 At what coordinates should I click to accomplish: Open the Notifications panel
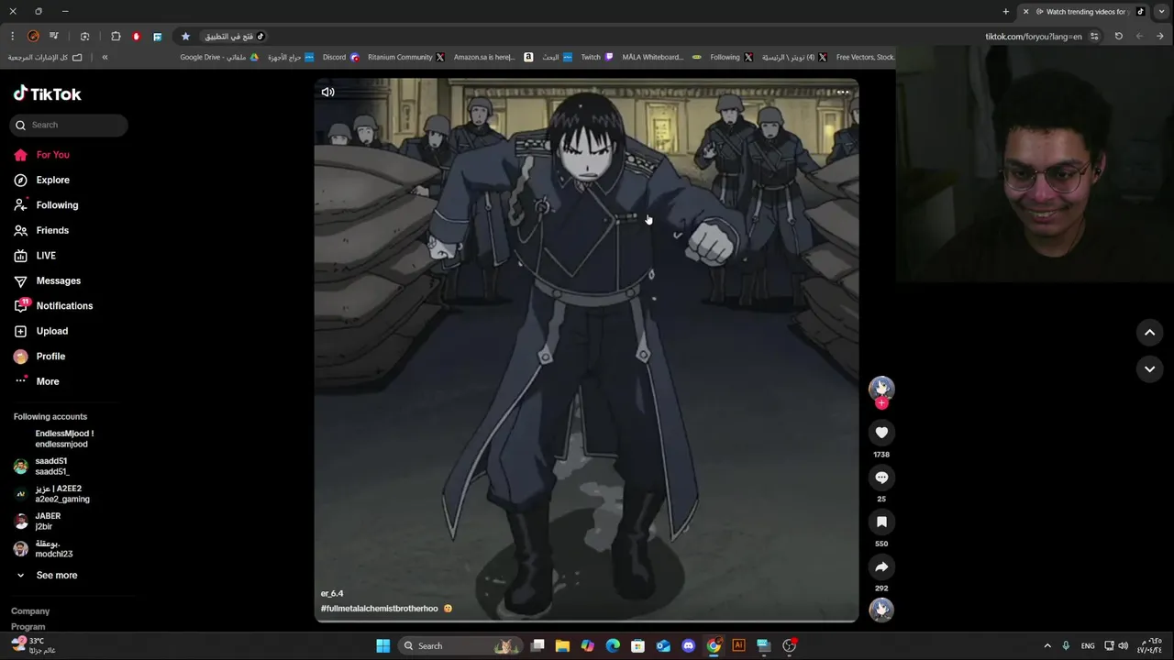(x=53, y=305)
